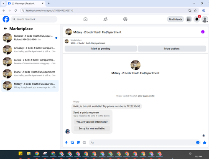Focus the Search Facebook field
The height and width of the screenshot is (159, 209).
[x=34, y=19]
